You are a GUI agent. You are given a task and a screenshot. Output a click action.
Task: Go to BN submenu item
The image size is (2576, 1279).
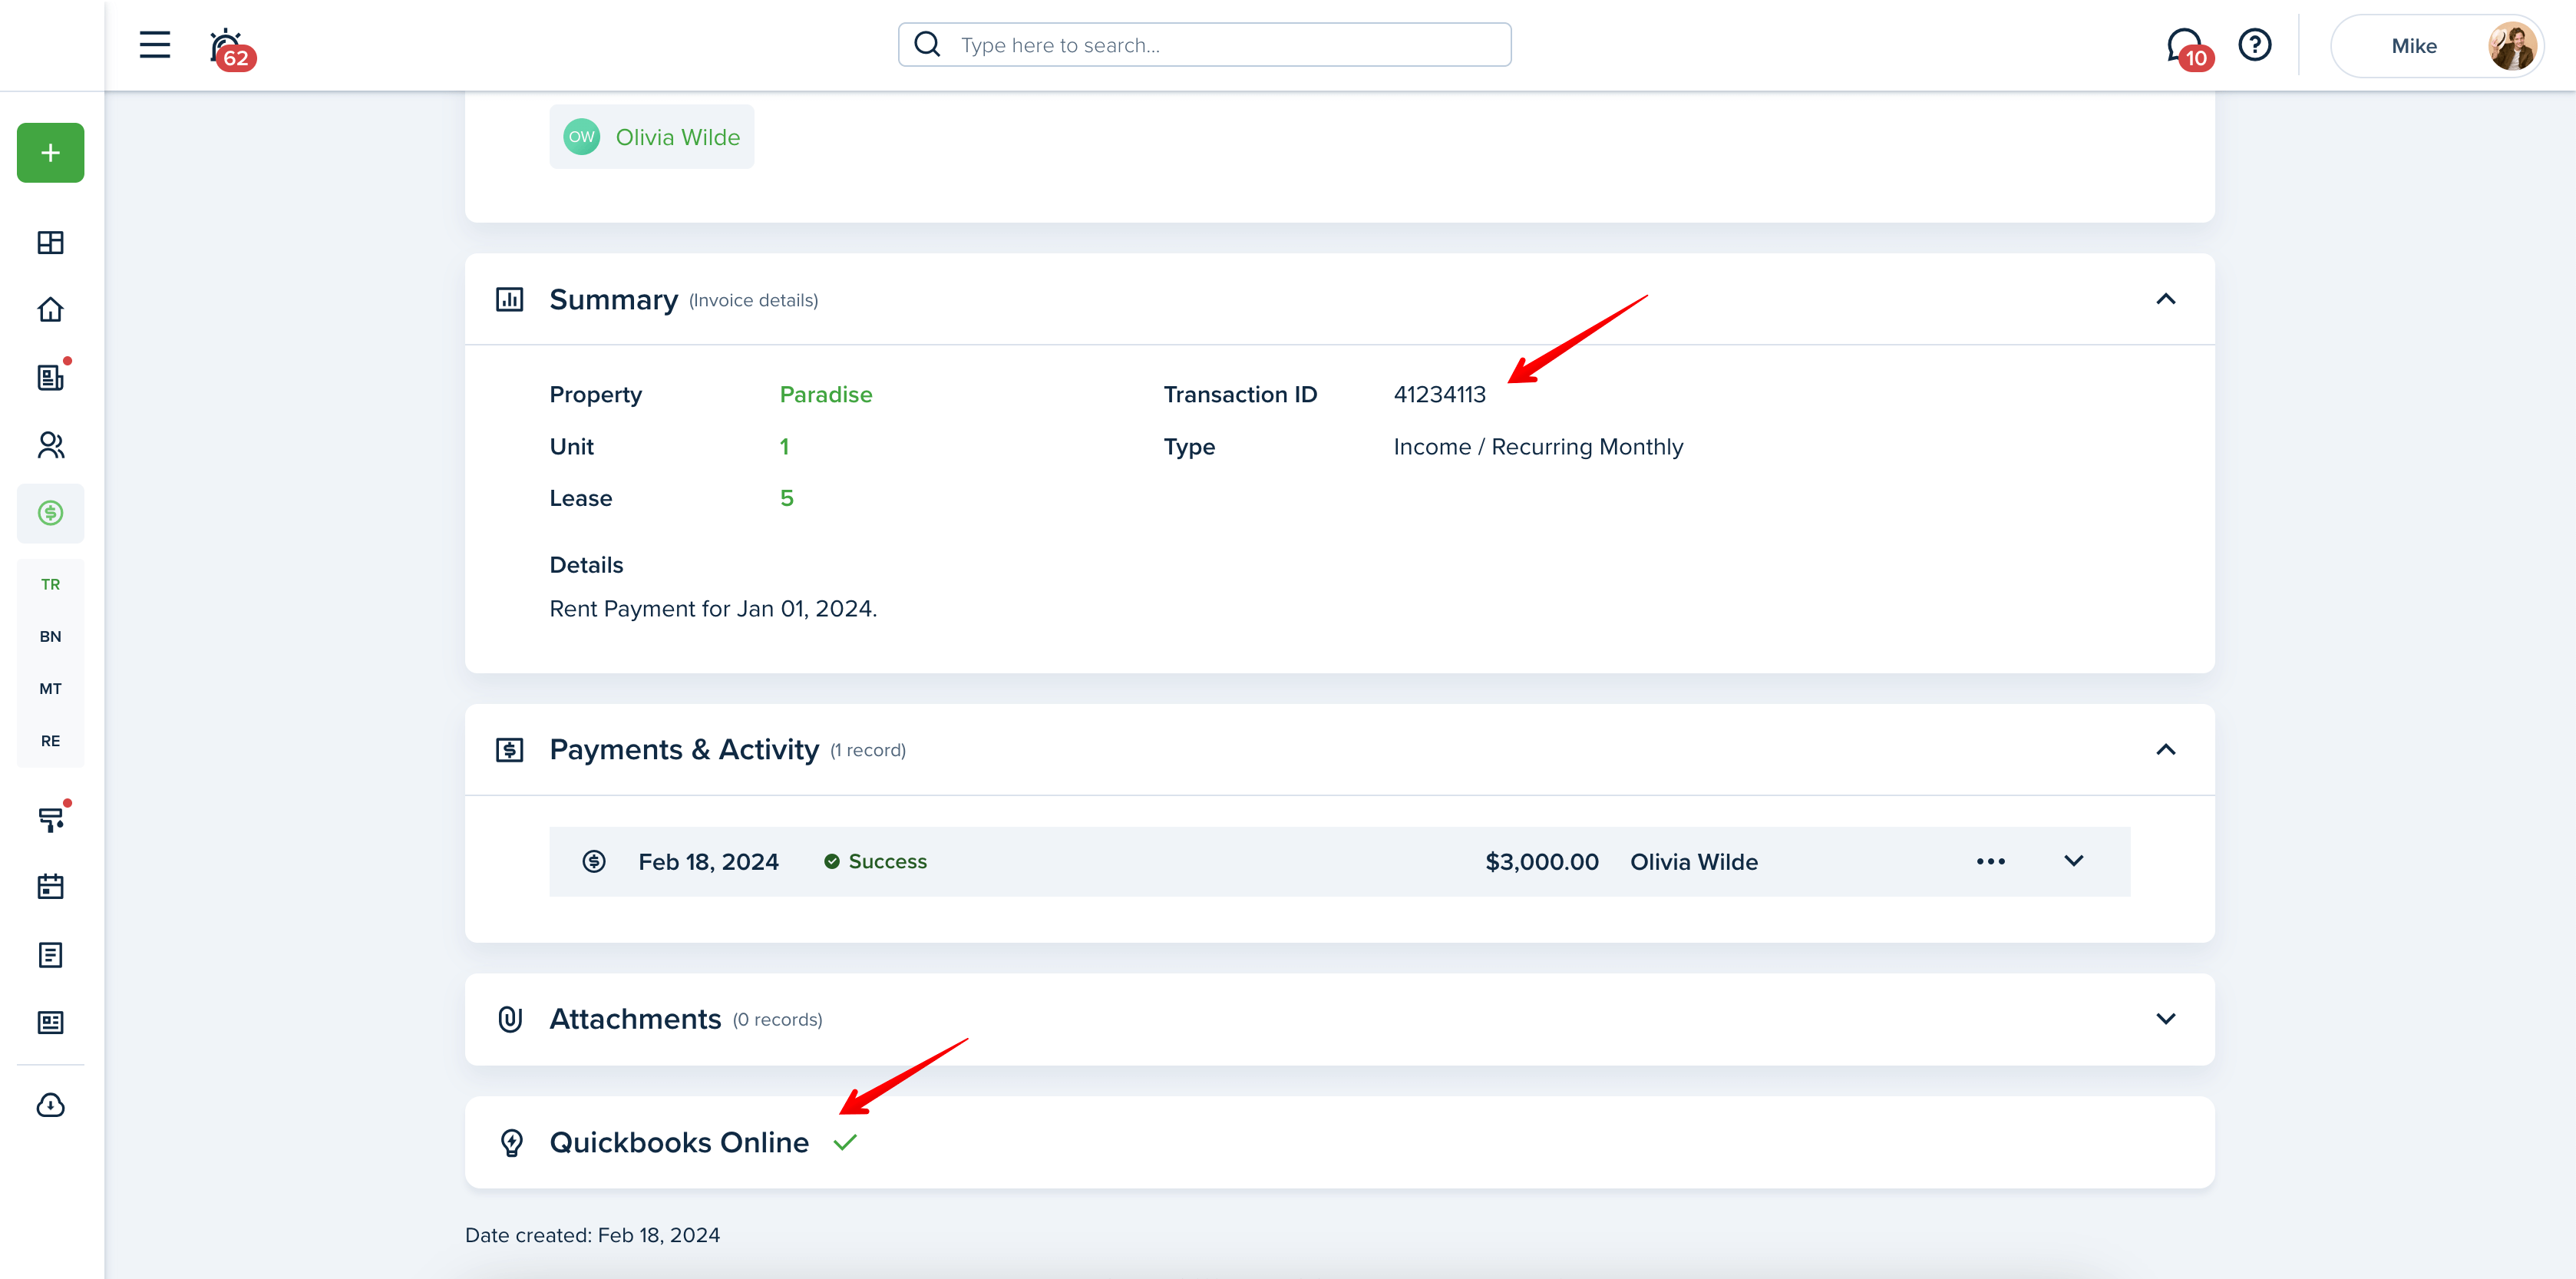point(51,636)
